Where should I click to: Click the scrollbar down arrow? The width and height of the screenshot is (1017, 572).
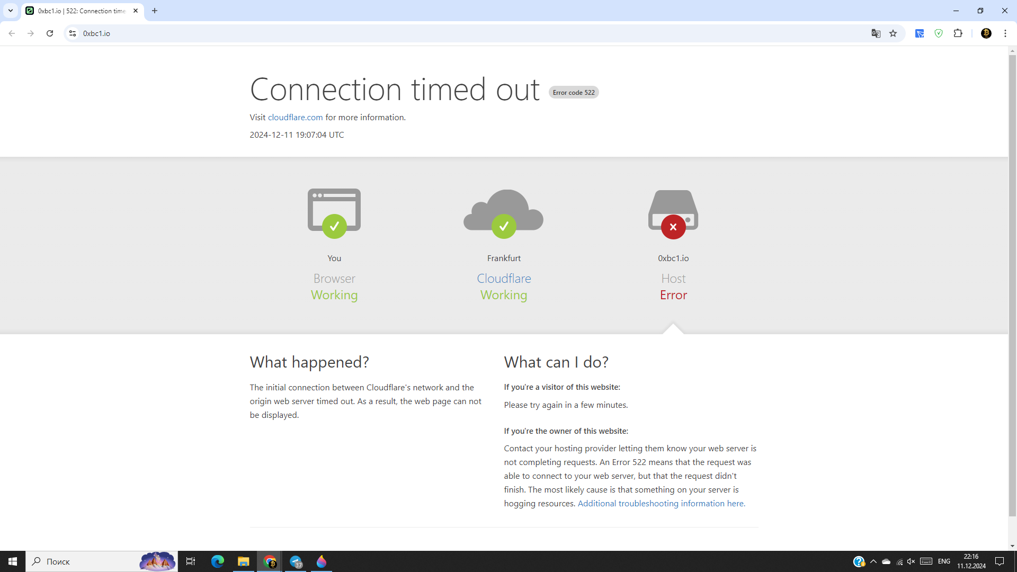click(1012, 546)
